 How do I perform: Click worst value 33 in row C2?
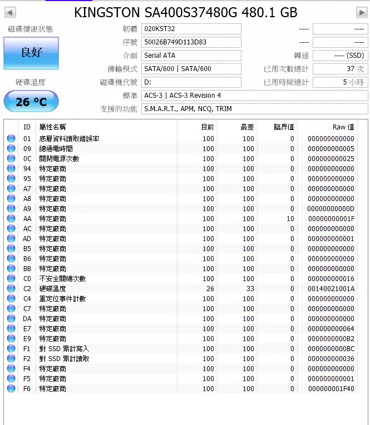point(250,289)
